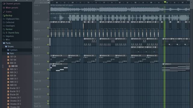
Task: Mute Track 8 with its green light
Action: click(x=48, y=70)
